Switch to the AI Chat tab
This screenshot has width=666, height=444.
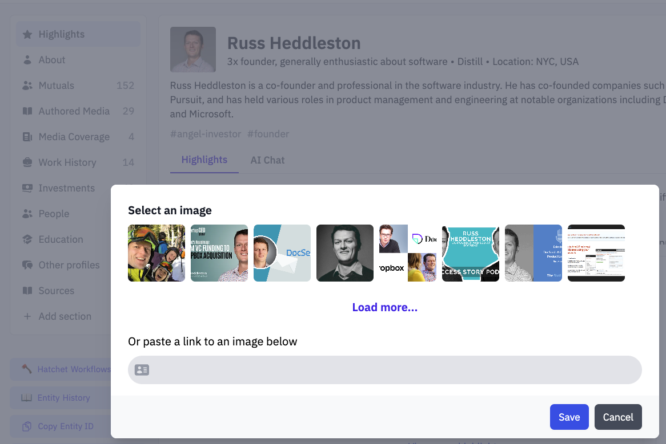(267, 160)
